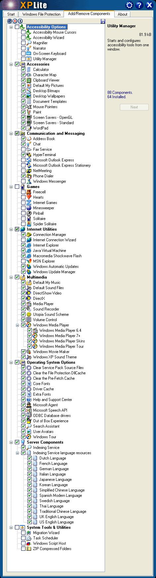Select the Server Components category label
The image size is (156, 578).
pyautogui.click(x=45, y=442)
